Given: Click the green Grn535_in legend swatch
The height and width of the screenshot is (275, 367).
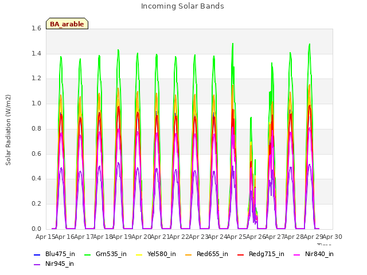Looking at the screenshot, I should pos(87,254).
